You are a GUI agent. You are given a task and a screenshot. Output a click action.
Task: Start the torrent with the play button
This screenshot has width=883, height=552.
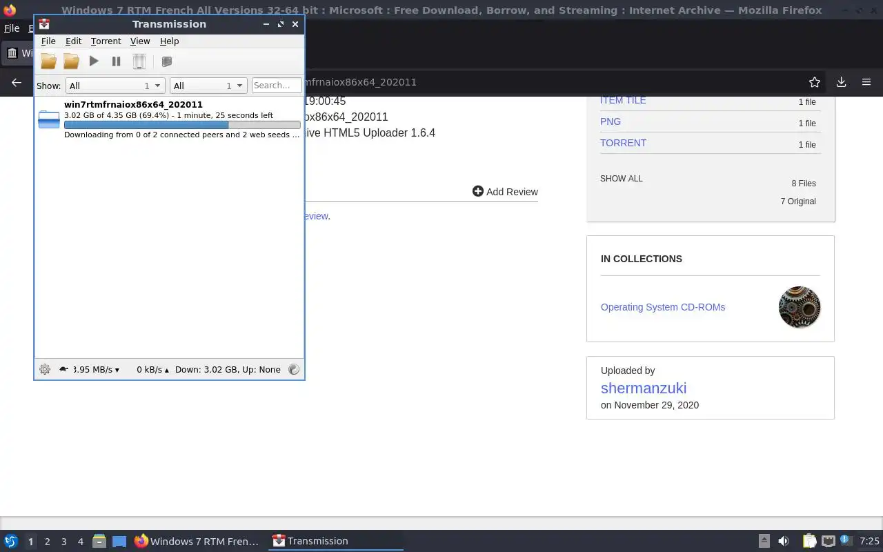point(94,61)
